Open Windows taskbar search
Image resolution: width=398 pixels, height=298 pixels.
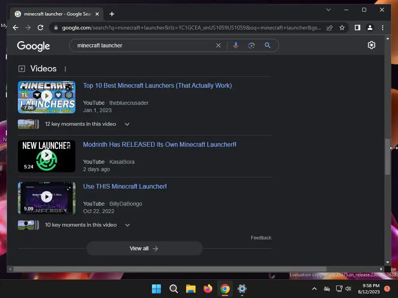174,289
